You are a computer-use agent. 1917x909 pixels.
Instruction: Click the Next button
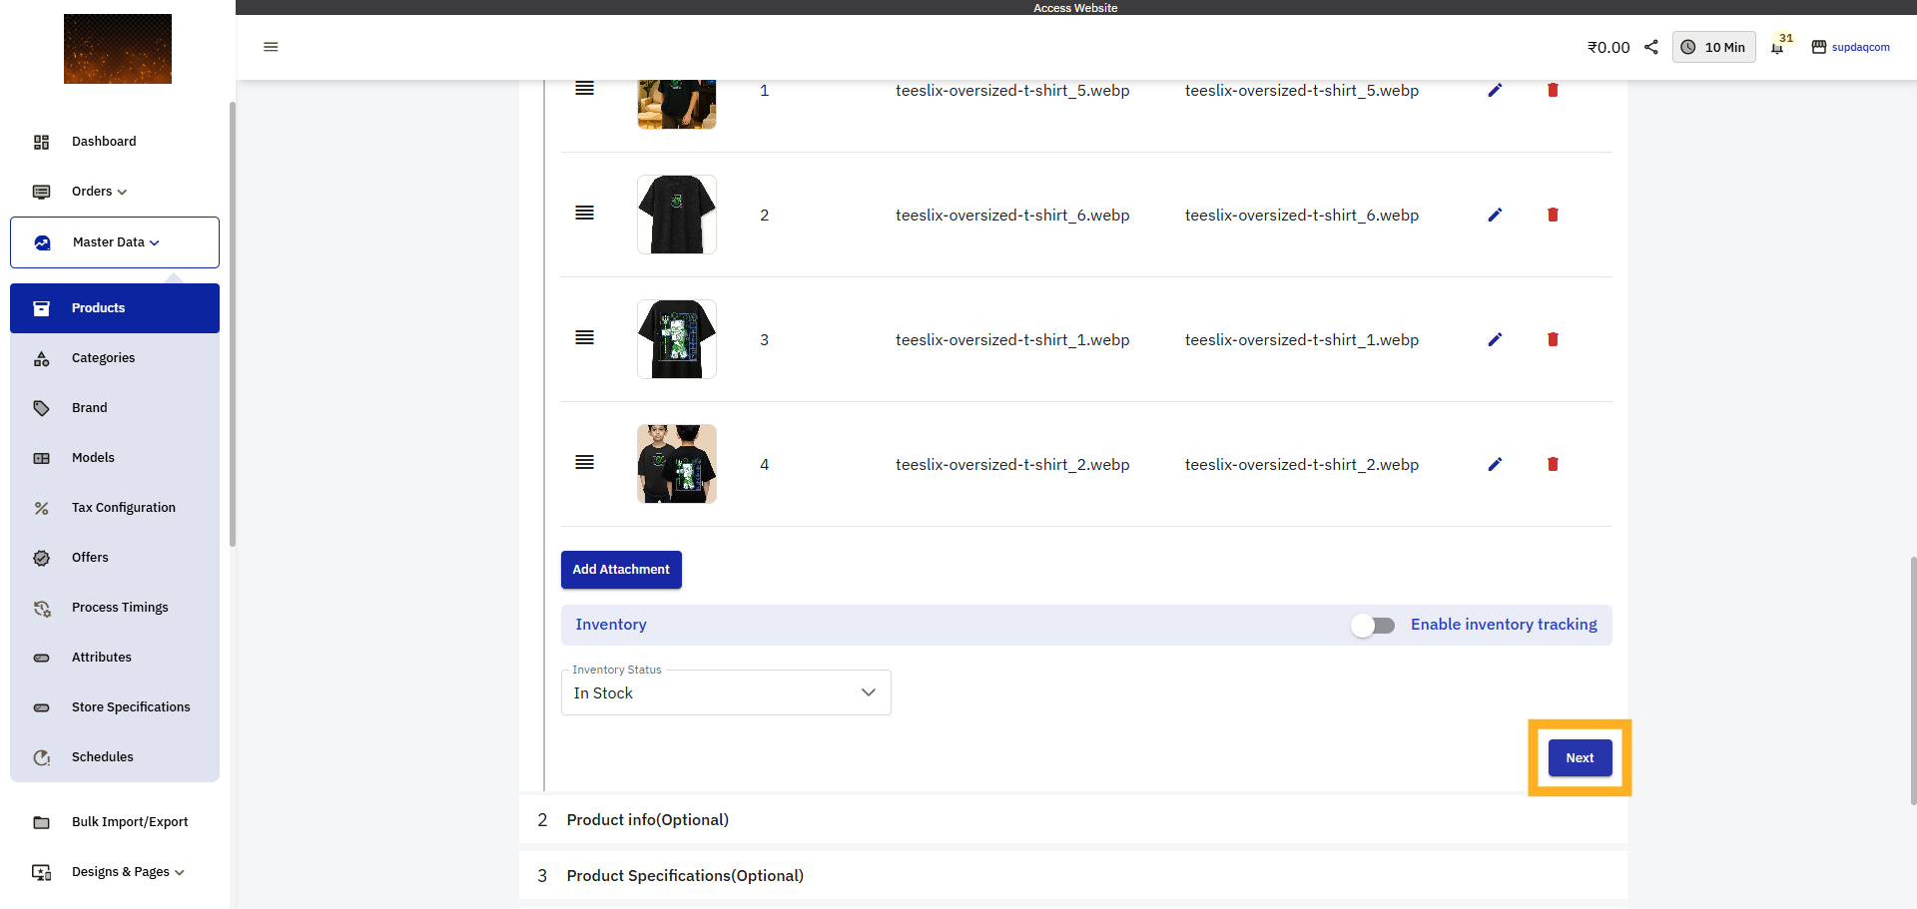1580,758
